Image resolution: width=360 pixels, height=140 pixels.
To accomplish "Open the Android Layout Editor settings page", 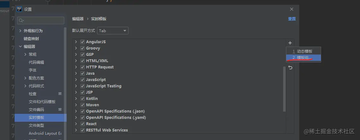I will click(45, 133).
